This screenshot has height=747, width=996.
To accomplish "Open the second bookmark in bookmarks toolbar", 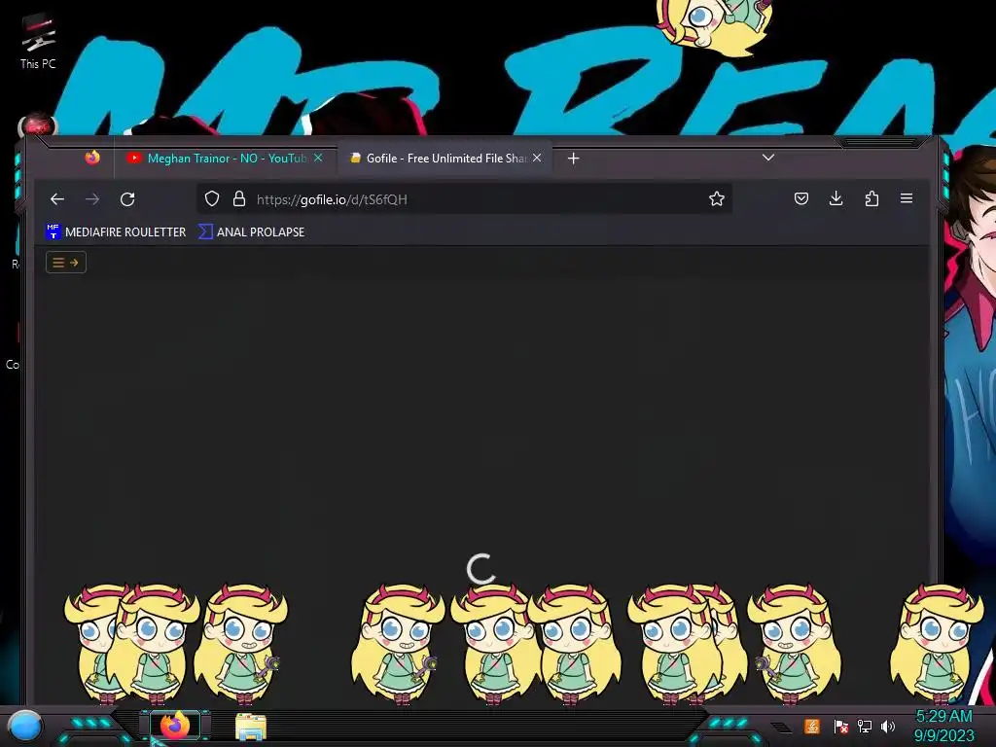I will tap(252, 231).
